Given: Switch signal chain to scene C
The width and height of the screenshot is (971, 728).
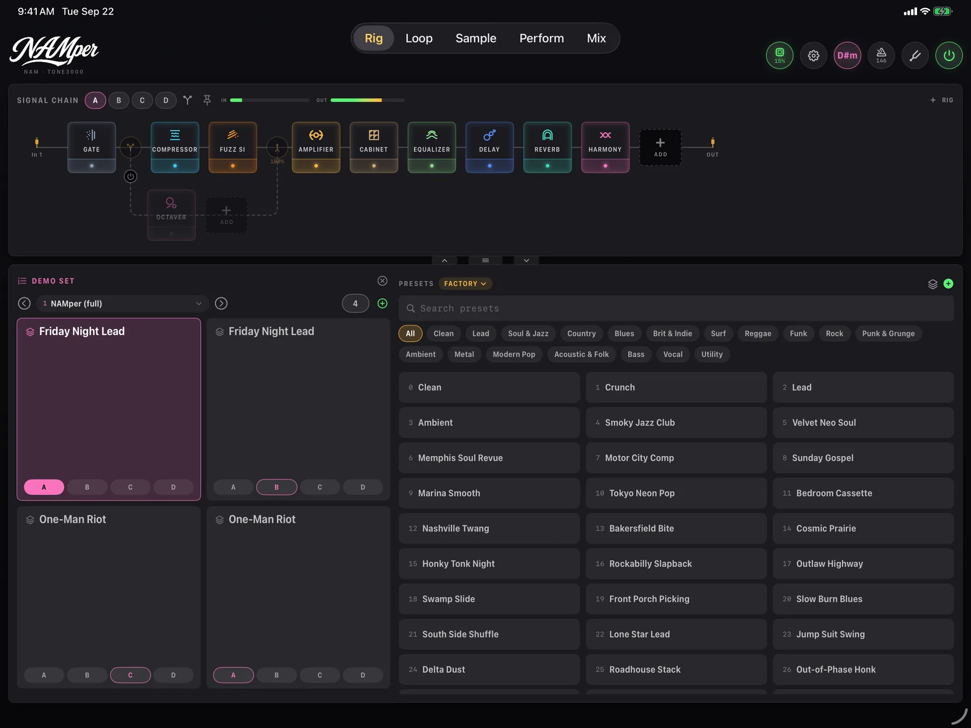Looking at the screenshot, I should 142,100.
